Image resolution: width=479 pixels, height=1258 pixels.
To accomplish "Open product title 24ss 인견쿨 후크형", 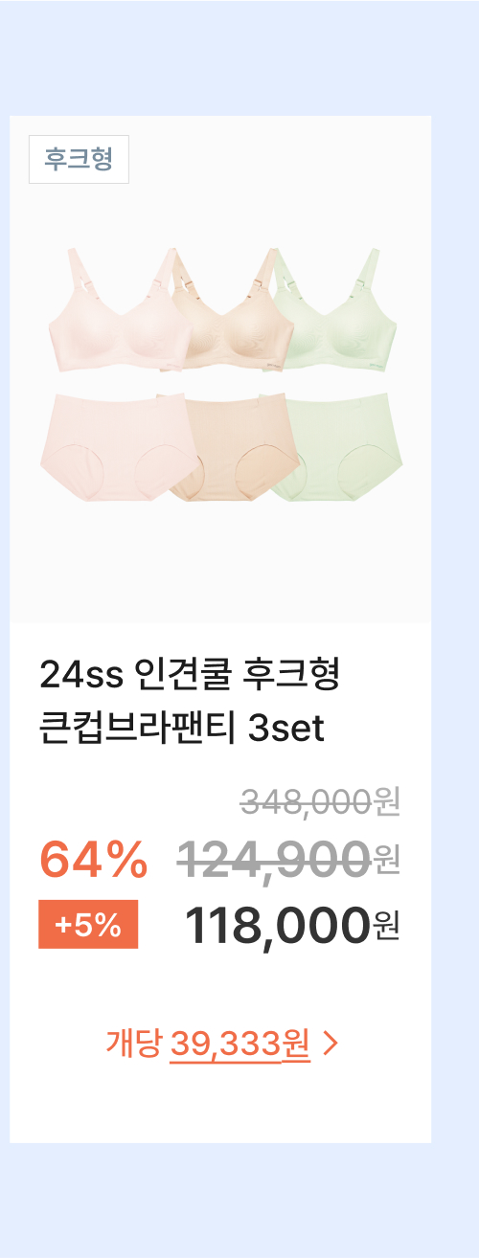I will tap(190, 676).
